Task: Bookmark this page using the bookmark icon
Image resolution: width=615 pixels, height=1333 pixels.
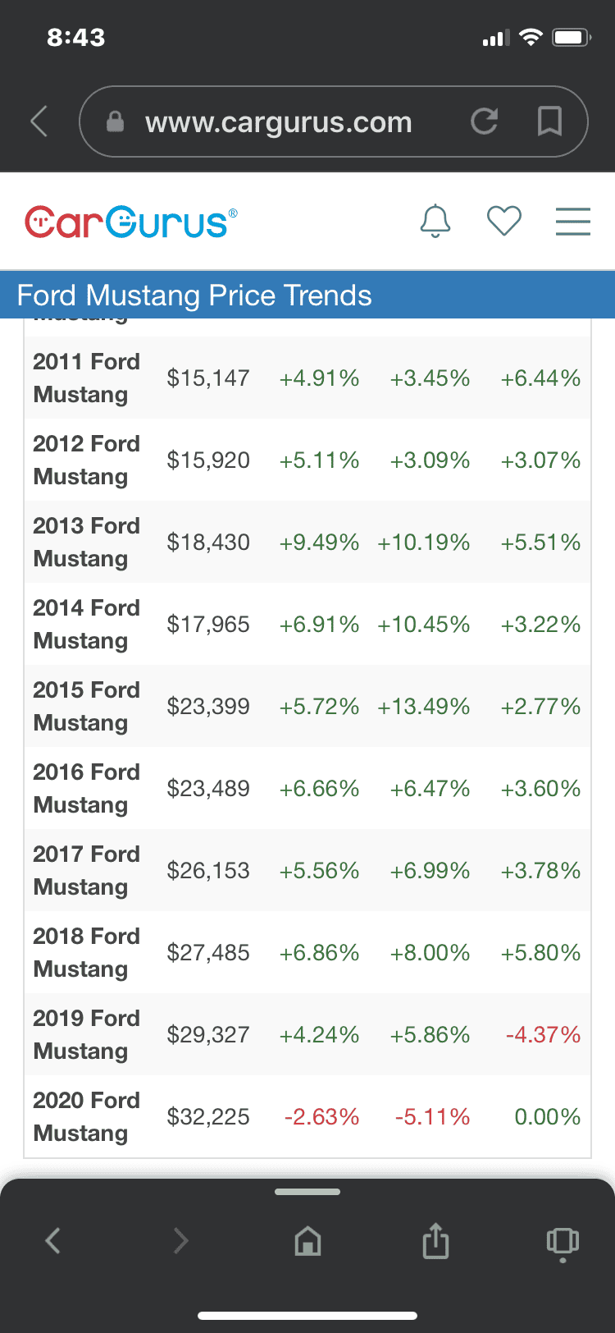Action: 549,121
